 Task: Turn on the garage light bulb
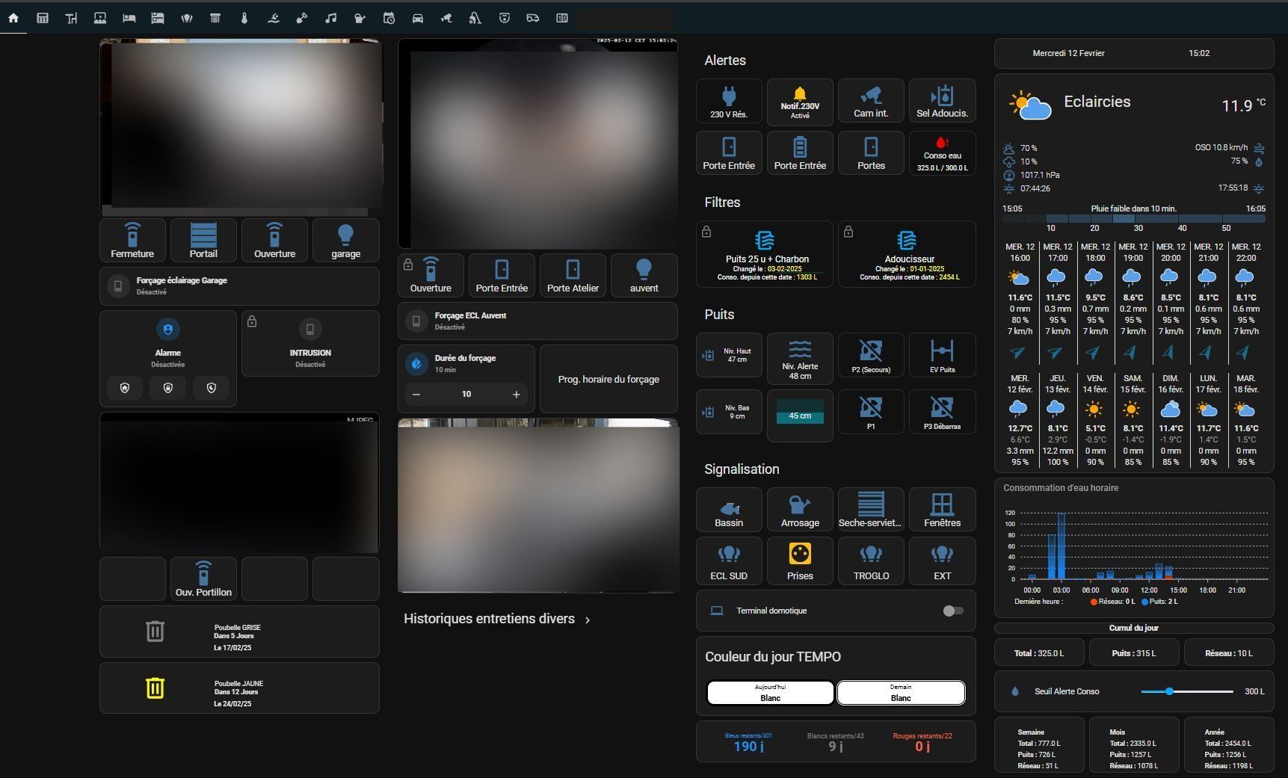point(345,240)
